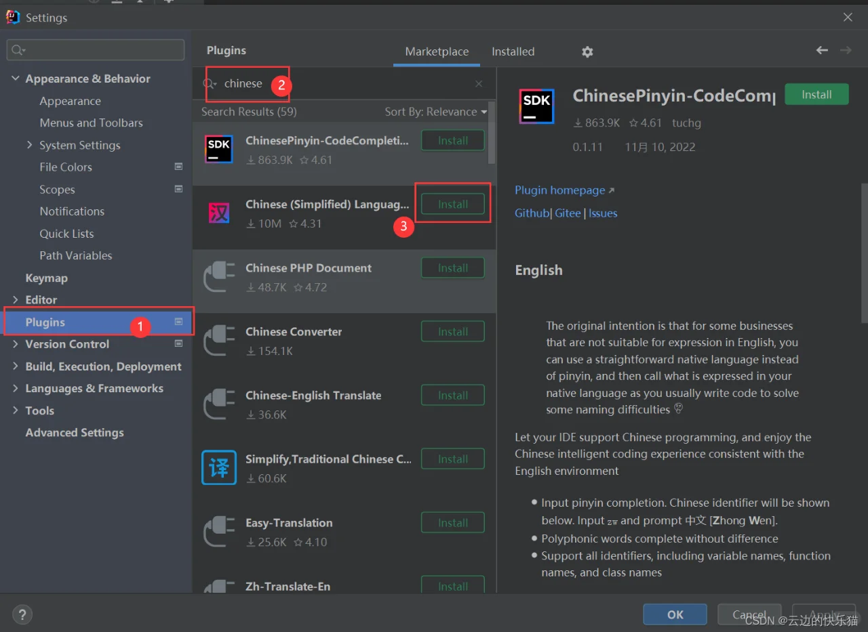Open Path Variables settings
868x632 pixels.
coord(76,255)
